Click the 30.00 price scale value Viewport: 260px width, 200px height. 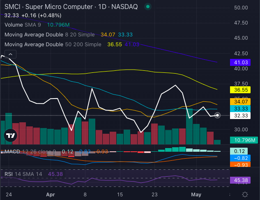241,130
